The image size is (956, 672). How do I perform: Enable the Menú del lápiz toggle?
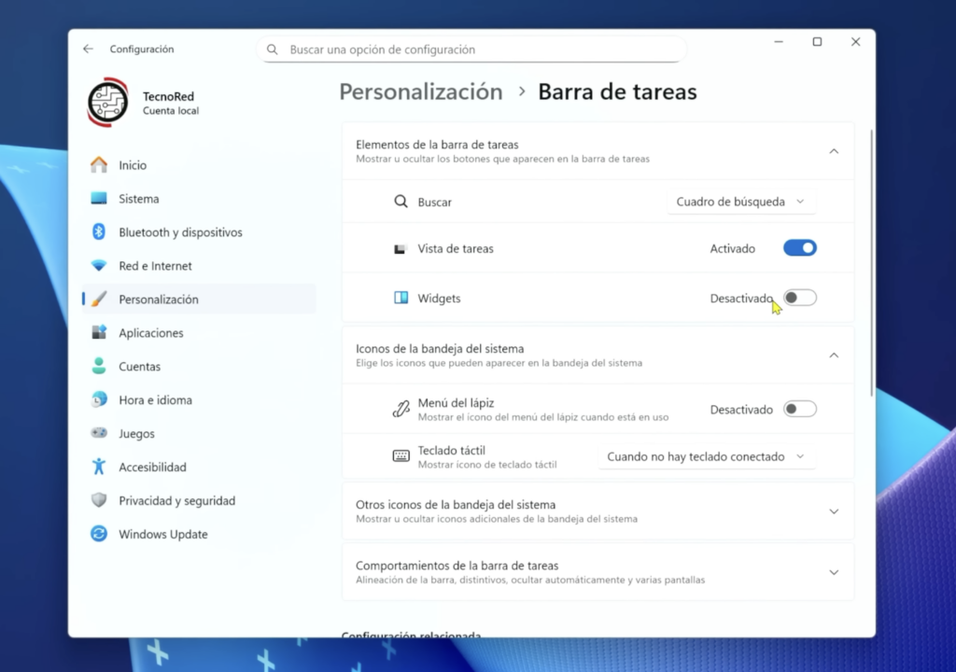[800, 409]
